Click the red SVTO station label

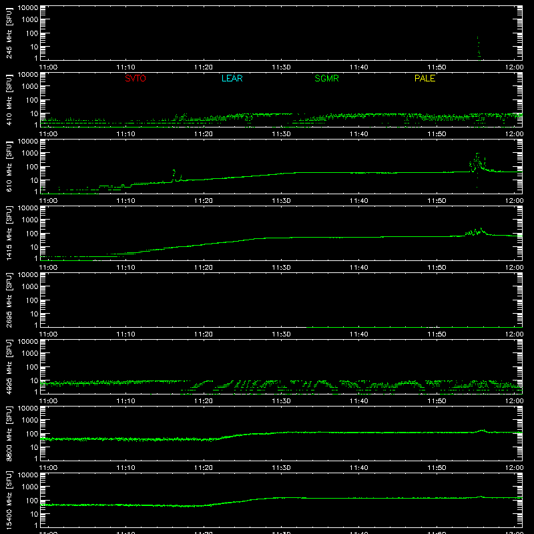click(x=136, y=78)
